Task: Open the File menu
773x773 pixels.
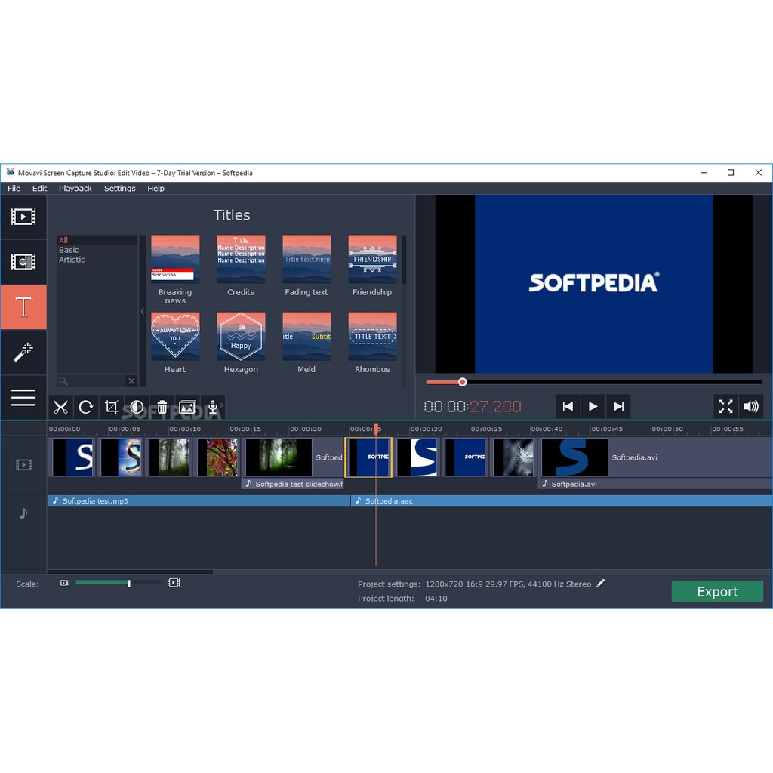Action: 14,188
